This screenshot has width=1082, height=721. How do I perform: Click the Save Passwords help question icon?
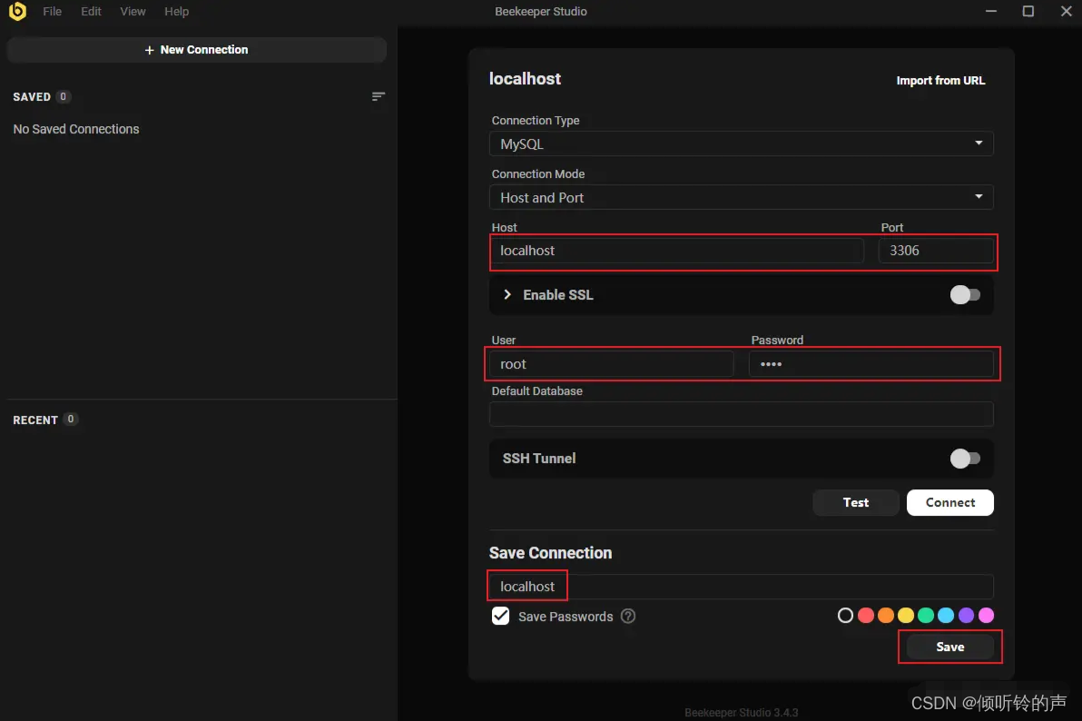(628, 616)
